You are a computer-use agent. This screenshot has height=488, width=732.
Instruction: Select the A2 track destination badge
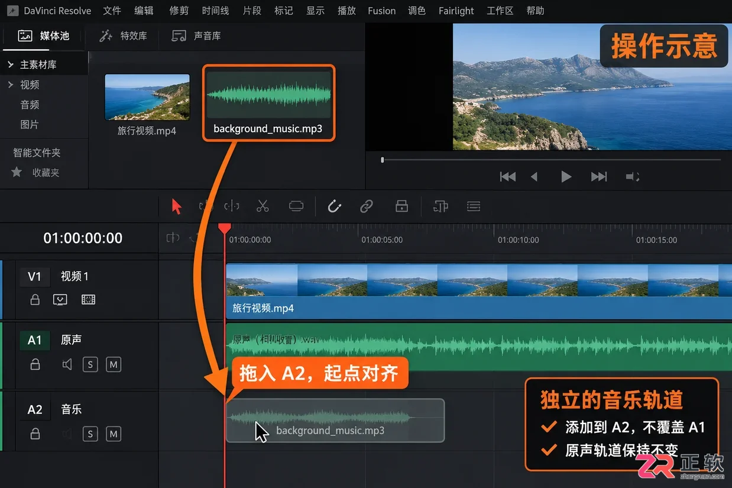[34, 409]
